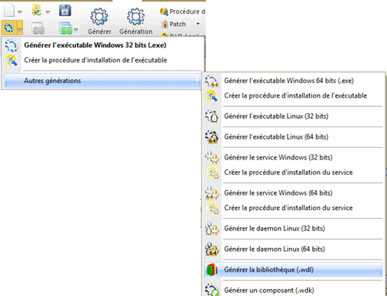Choose submenu Créer la procédure d'installation de l'exécutable
Screen dimensions: 387x296
295,96
